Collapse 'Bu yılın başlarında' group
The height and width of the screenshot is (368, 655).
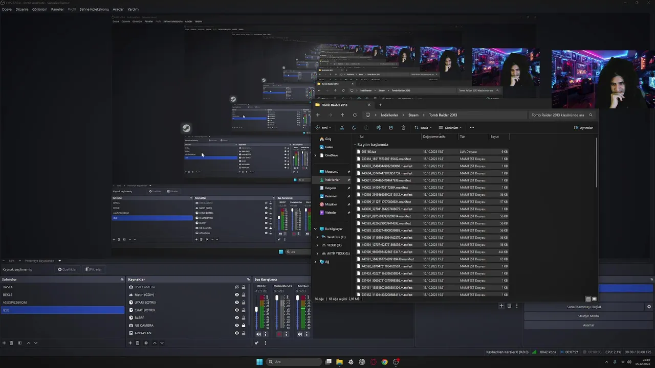355,145
